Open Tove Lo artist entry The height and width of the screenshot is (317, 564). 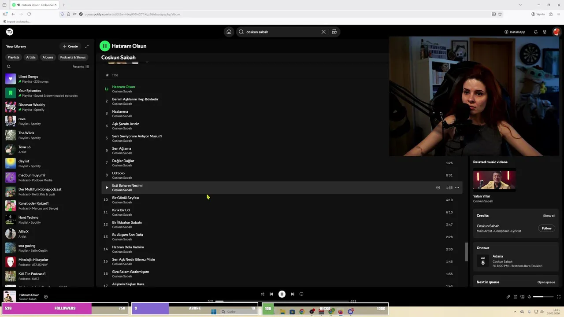click(x=48, y=149)
